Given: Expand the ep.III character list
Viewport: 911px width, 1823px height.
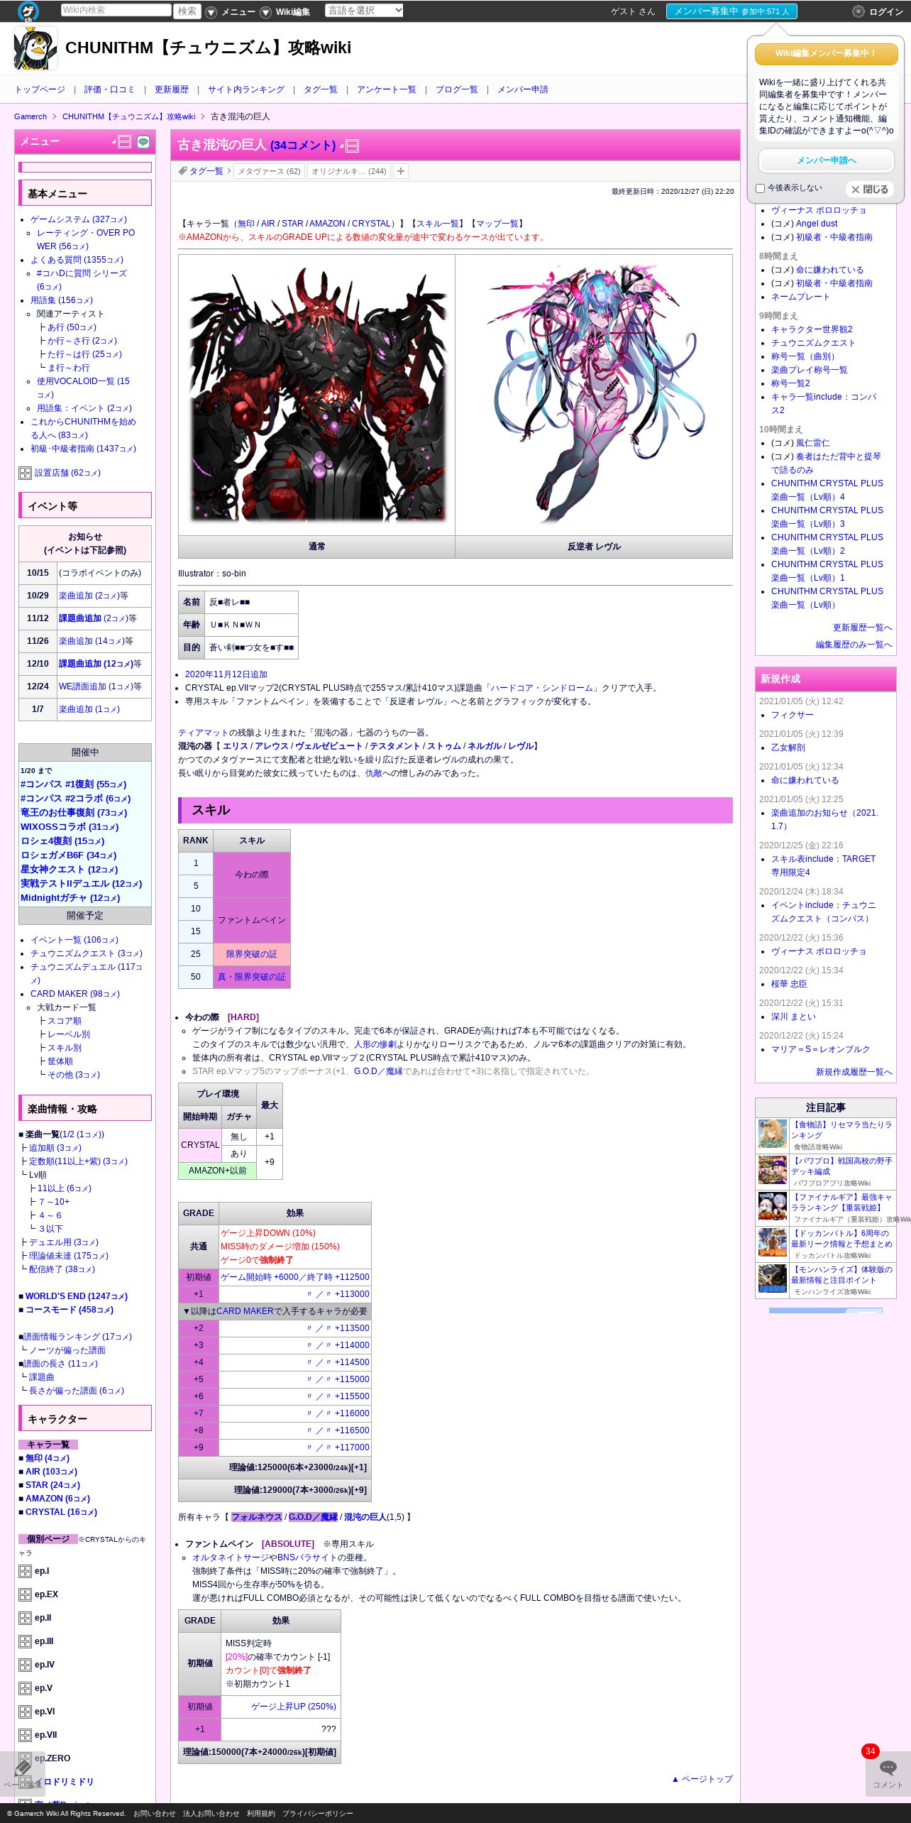Looking at the screenshot, I should tap(25, 1641).
